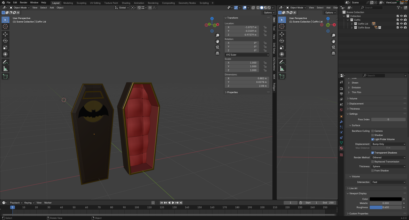Image resolution: width=409 pixels, height=220 pixels.
Task: Select the Rotate tool
Action: click(x=5, y=41)
